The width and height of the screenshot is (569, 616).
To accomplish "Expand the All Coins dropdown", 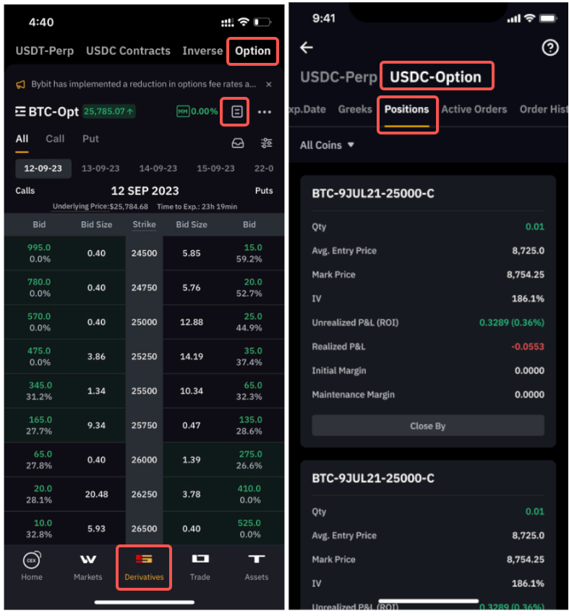I will (x=328, y=145).
